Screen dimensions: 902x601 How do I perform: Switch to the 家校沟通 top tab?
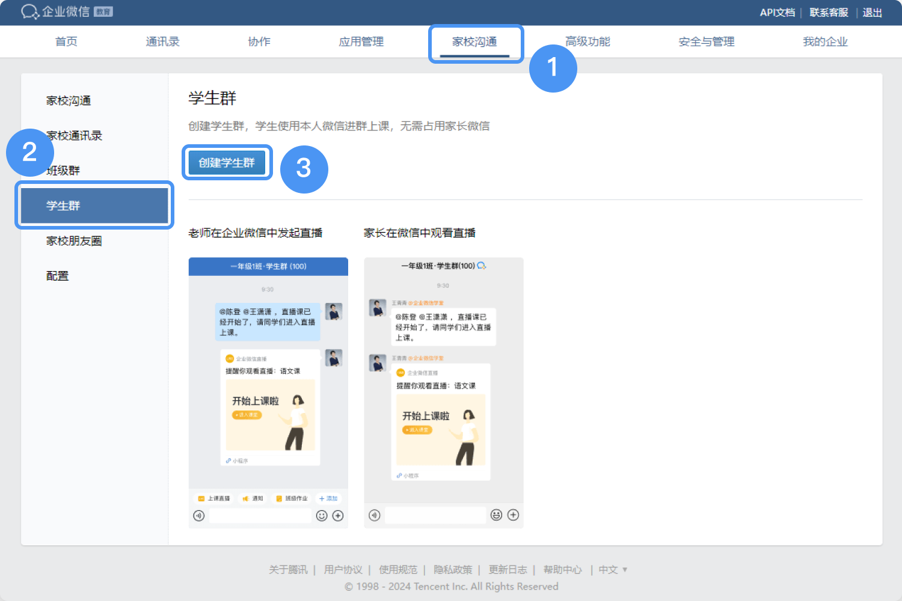click(474, 42)
